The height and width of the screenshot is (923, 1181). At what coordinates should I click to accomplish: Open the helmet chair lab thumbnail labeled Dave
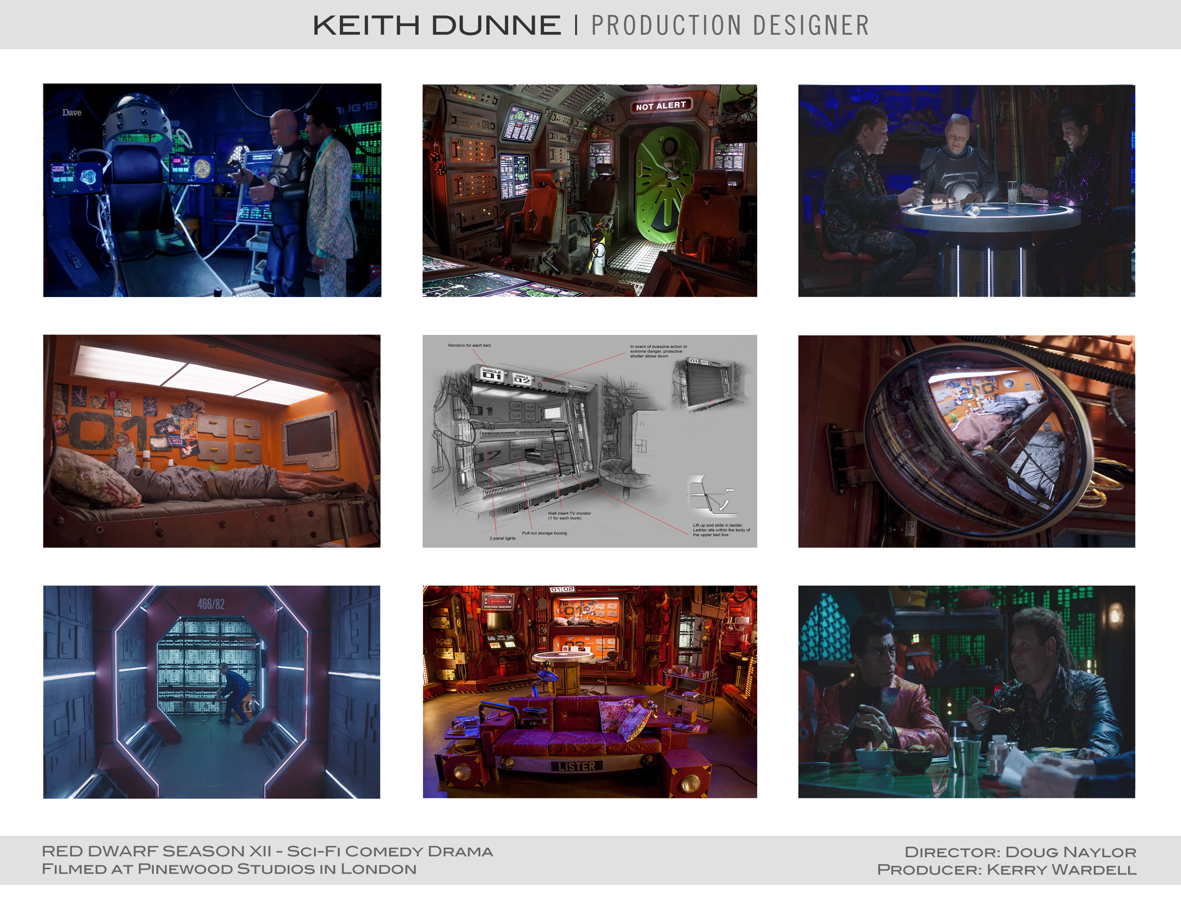212,190
